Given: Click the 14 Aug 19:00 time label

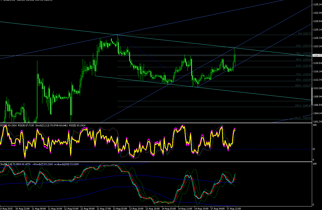Looking at the screenshot, I should click(x=201, y=208).
